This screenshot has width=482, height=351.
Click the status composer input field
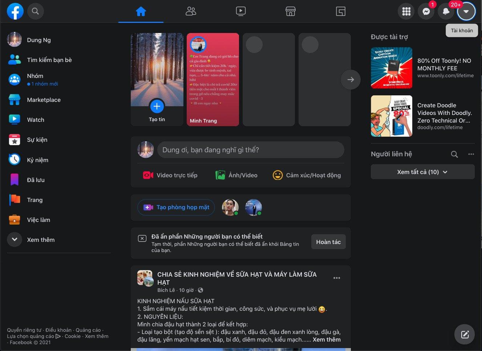(x=250, y=150)
